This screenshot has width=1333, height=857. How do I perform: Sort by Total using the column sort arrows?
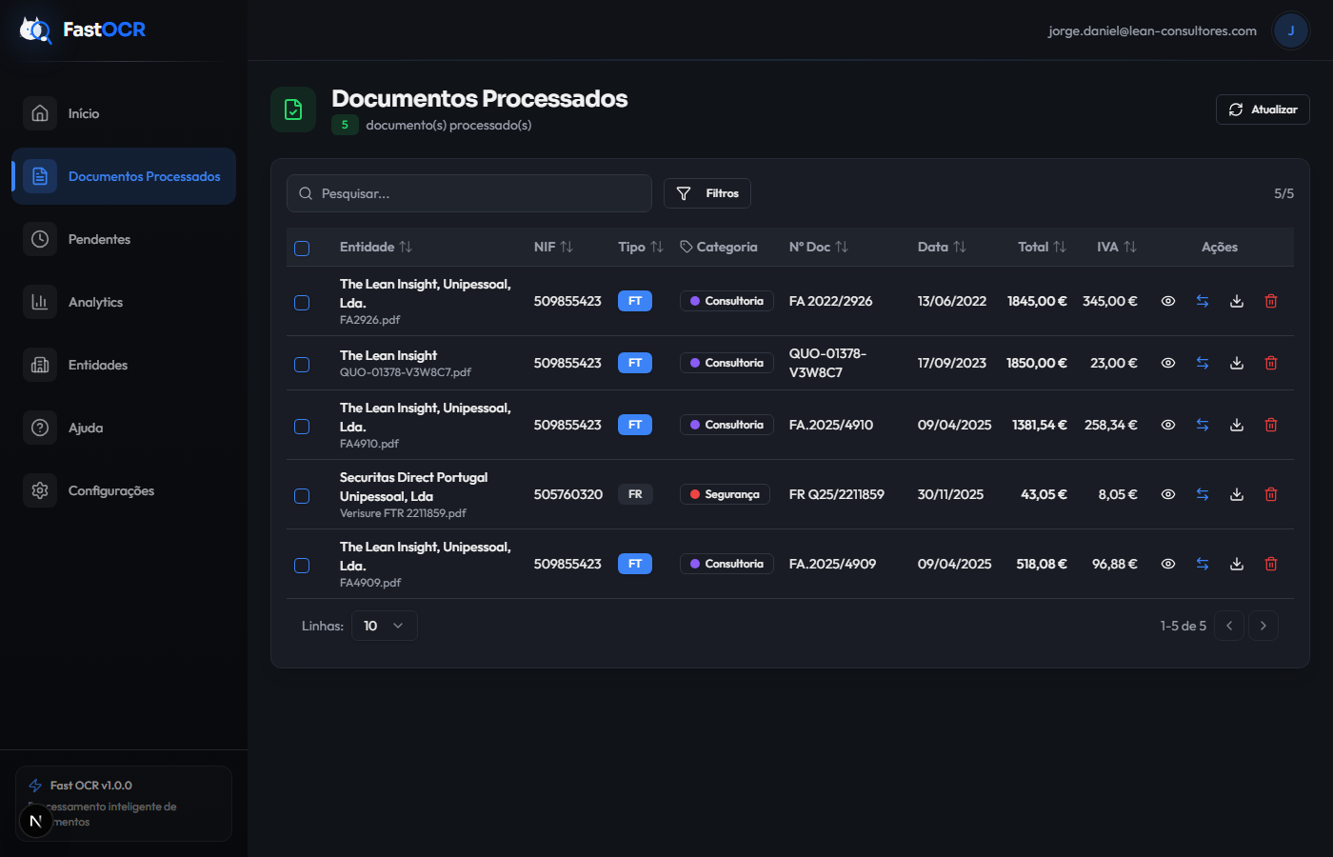[1058, 247]
